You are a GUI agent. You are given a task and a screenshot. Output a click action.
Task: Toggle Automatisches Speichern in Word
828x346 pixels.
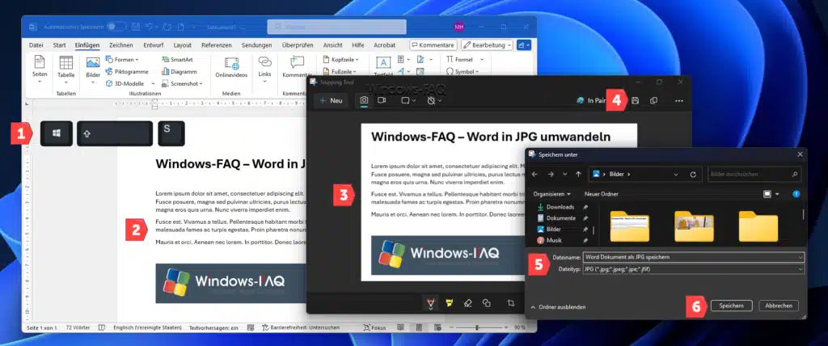116,27
